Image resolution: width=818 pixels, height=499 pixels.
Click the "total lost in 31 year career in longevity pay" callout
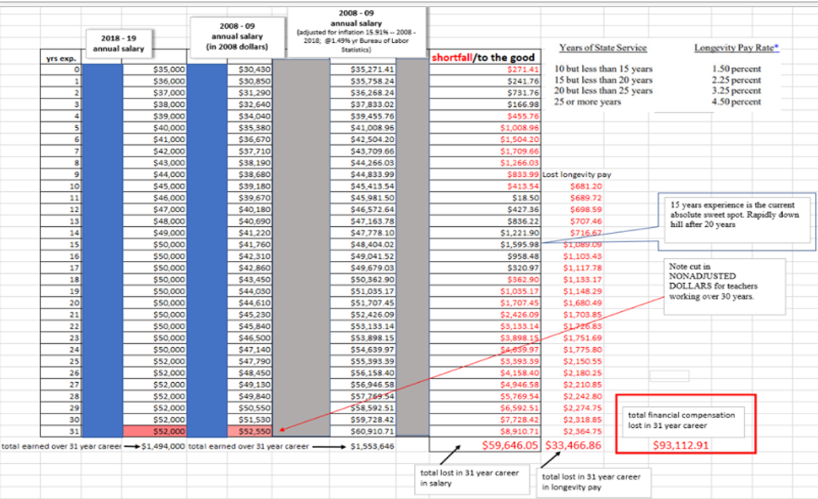pos(592,481)
